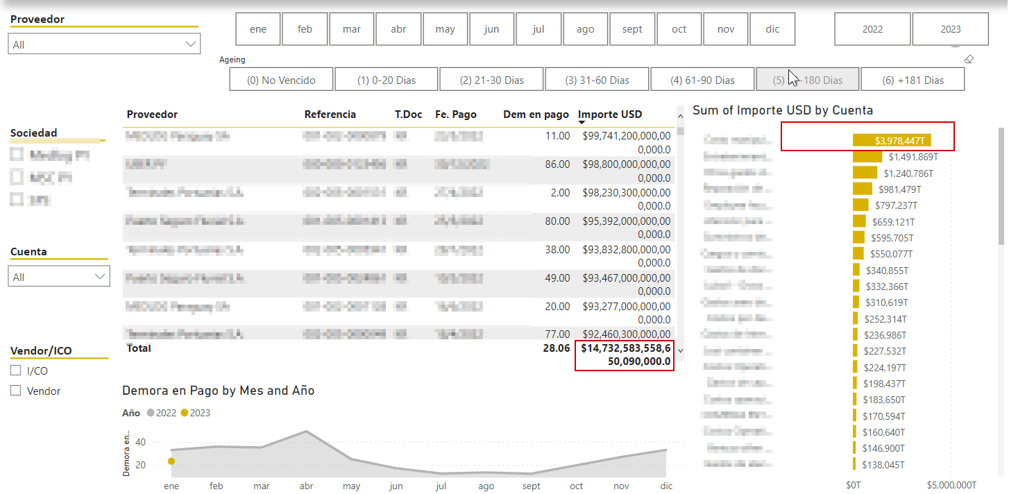Choose the (2) 21-30 Dias ageing filter
Image resolution: width=1009 pixels, height=494 pixels.
click(492, 80)
